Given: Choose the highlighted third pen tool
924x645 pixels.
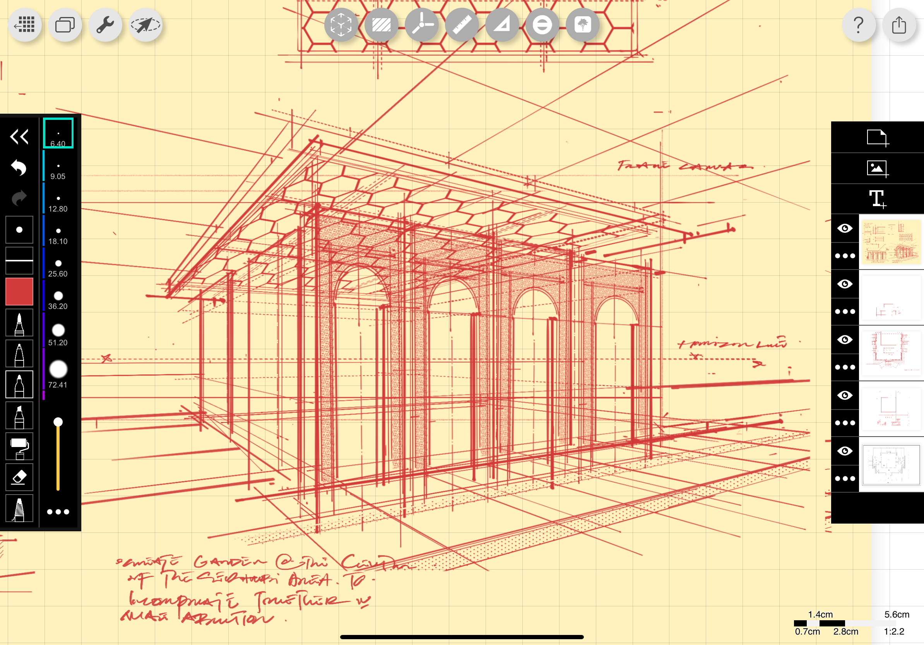Looking at the screenshot, I should coord(19,384).
